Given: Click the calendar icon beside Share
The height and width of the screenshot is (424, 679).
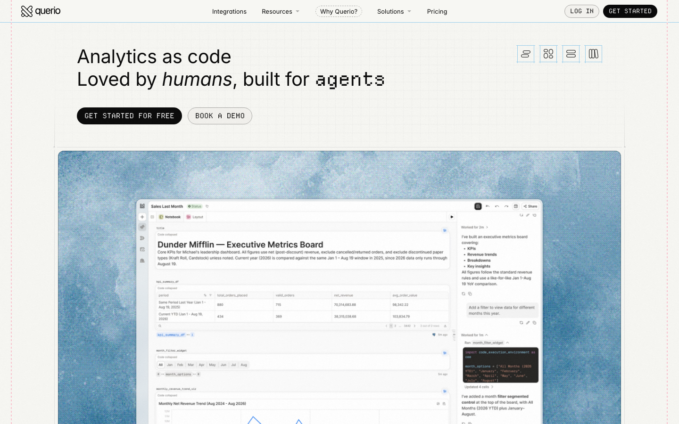Looking at the screenshot, I should (x=516, y=206).
